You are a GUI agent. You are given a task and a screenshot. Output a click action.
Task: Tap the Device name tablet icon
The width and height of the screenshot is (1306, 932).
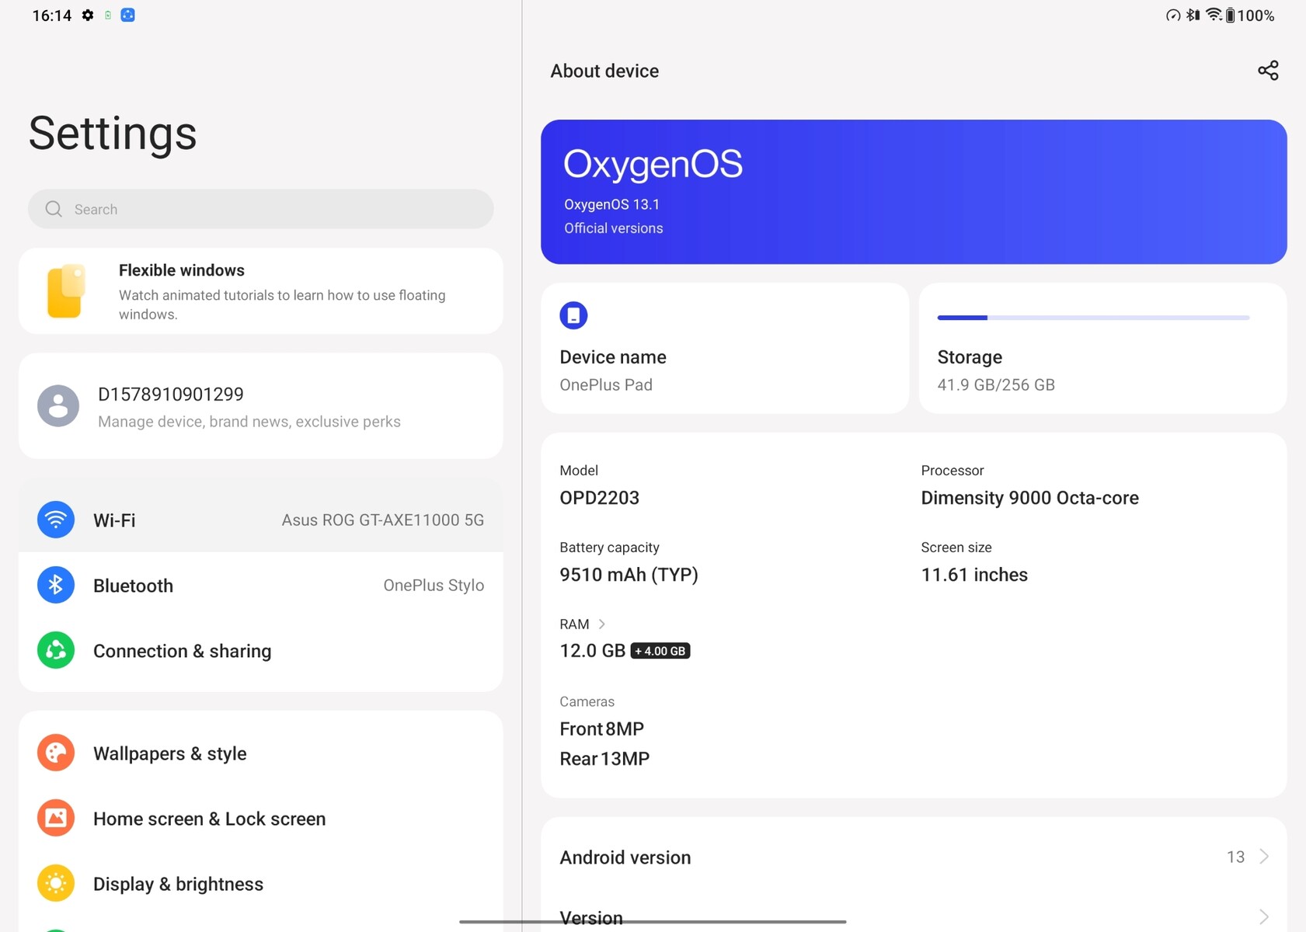[x=573, y=315]
